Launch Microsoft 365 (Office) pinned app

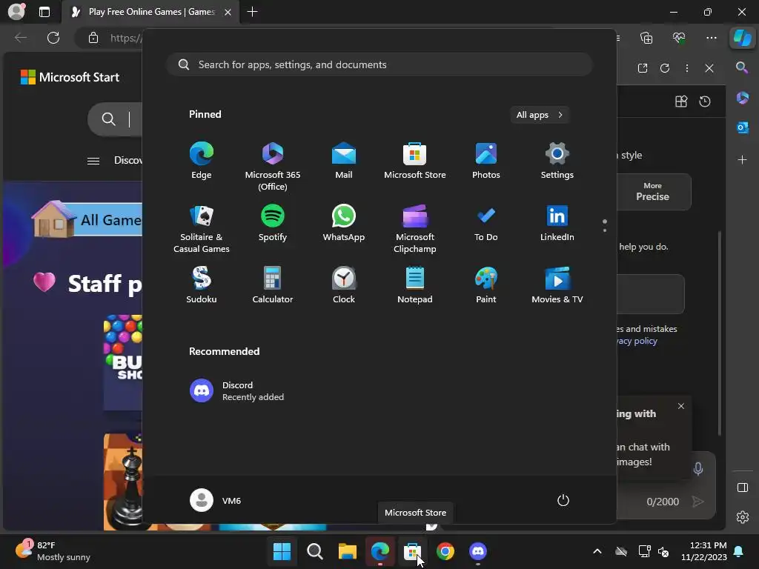click(x=273, y=167)
